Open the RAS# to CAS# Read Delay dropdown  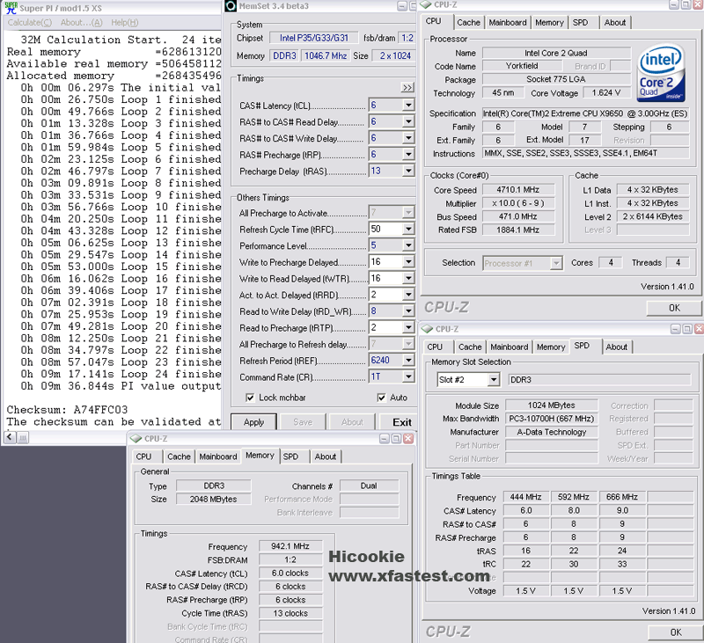pyautogui.click(x=408, y=121)
